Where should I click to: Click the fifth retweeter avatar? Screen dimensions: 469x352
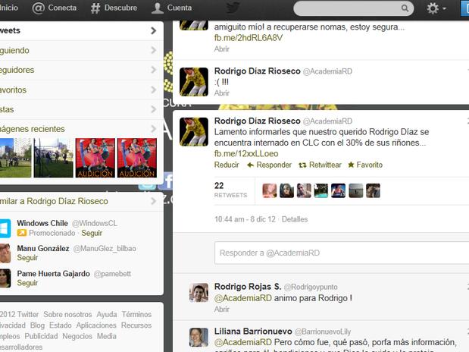click(338, 191)
